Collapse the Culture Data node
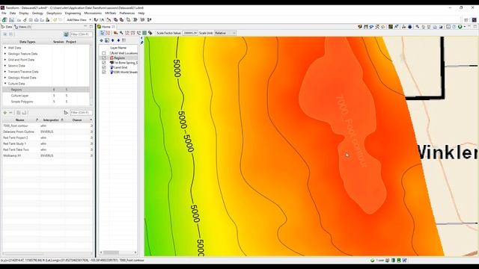Screen dimensions: 479x269 point(5,84)
